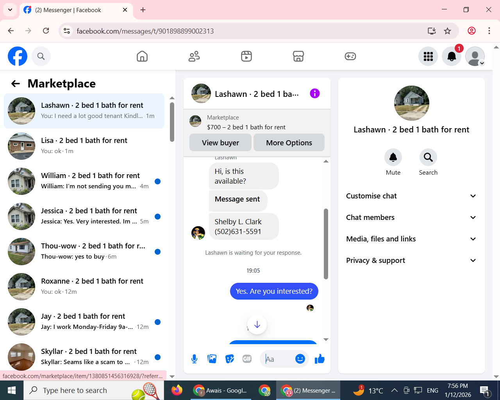Open the Gaming controller icon
Image resolution: width=500 pixels, height=400 pixels.
[350, 56]
